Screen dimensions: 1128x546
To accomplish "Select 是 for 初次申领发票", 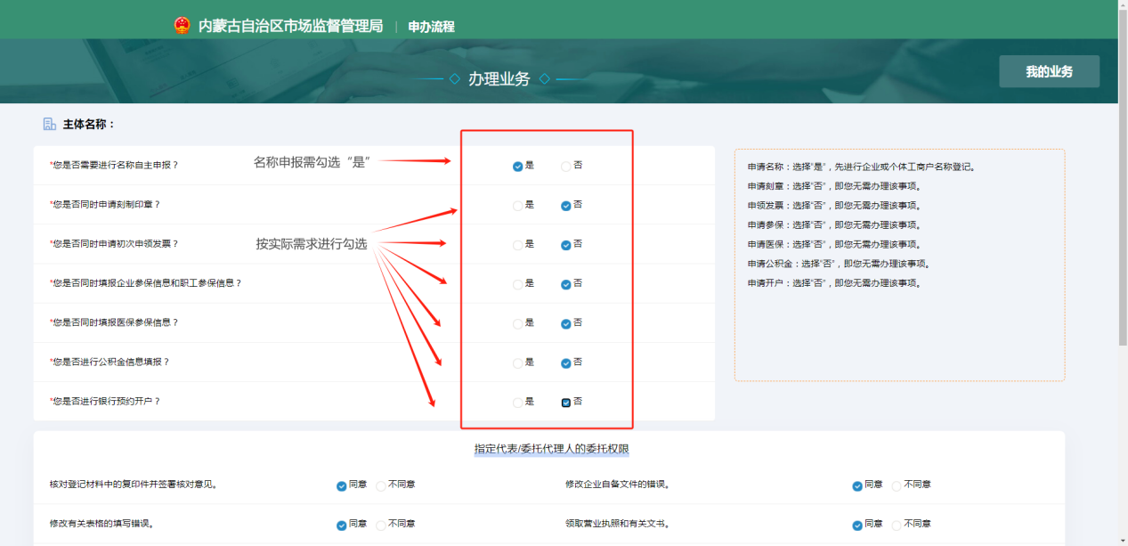I will pos(518,245).
